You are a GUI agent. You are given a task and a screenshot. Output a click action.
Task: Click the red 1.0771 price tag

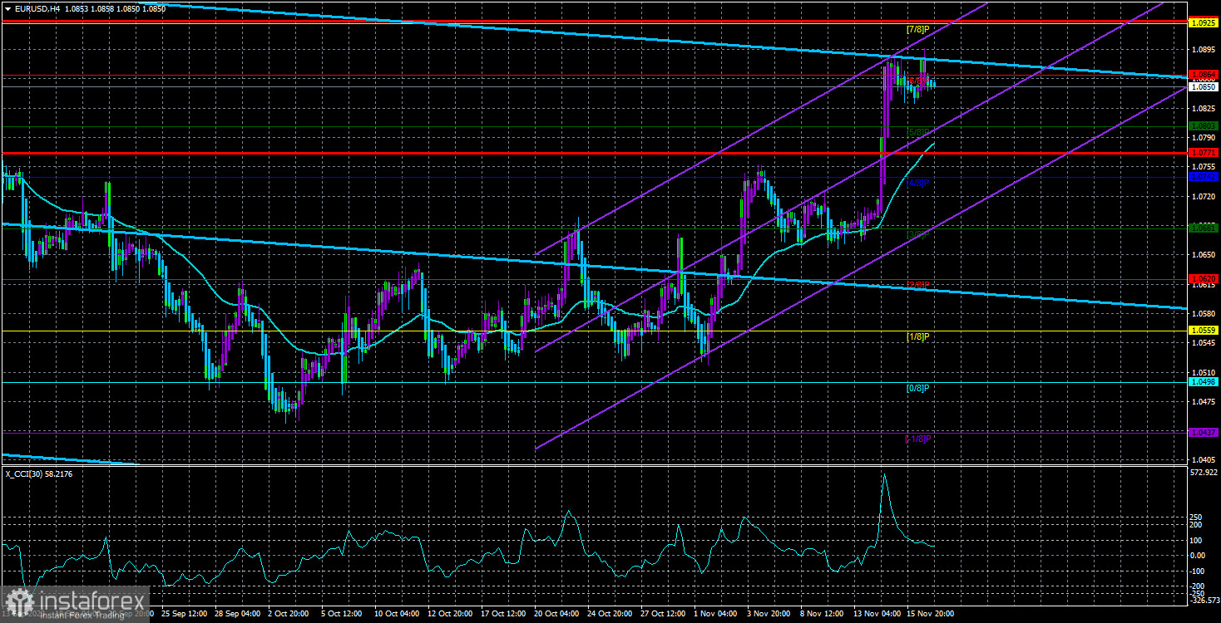[x=1204, y=153]
